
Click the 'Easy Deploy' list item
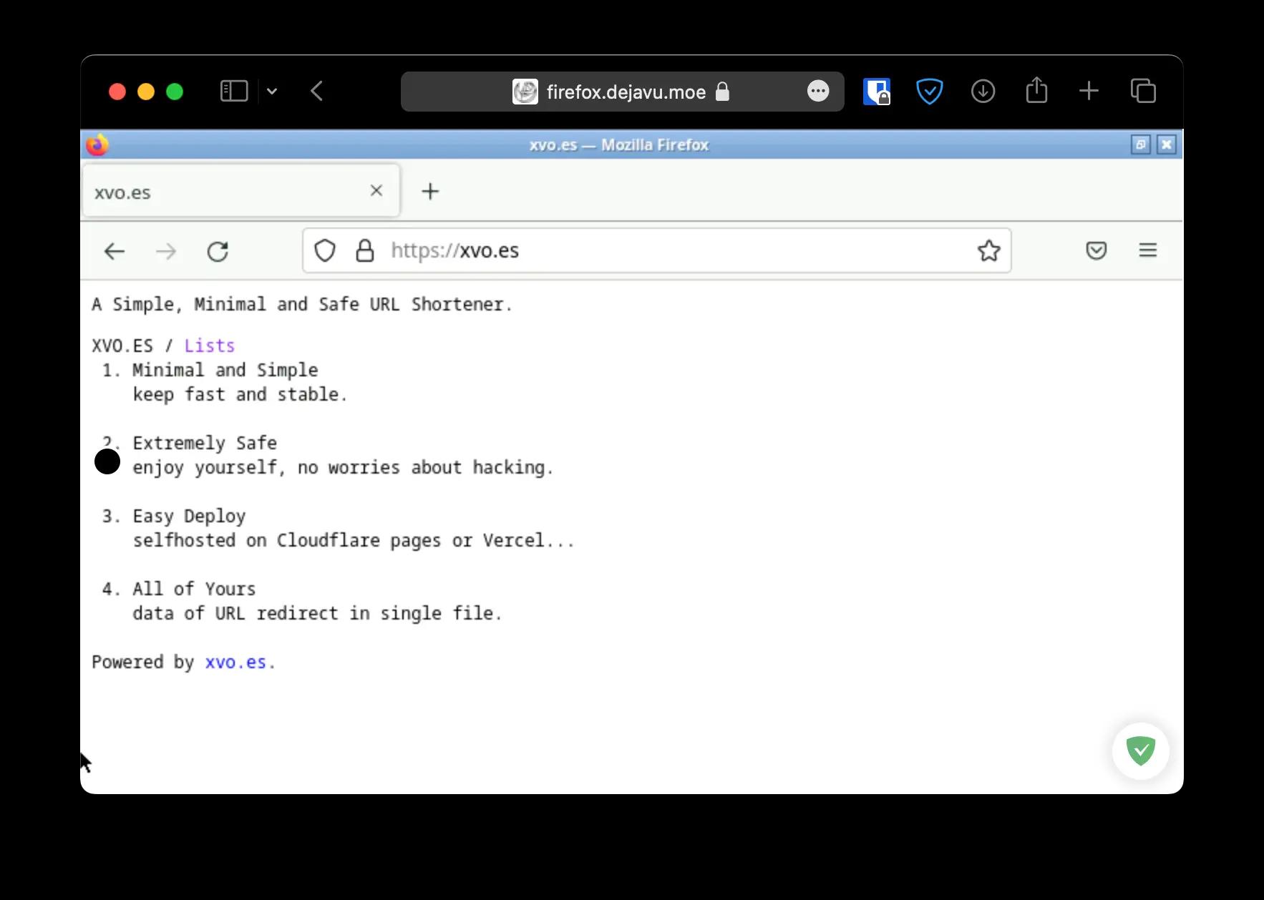[x=189, y=516]
